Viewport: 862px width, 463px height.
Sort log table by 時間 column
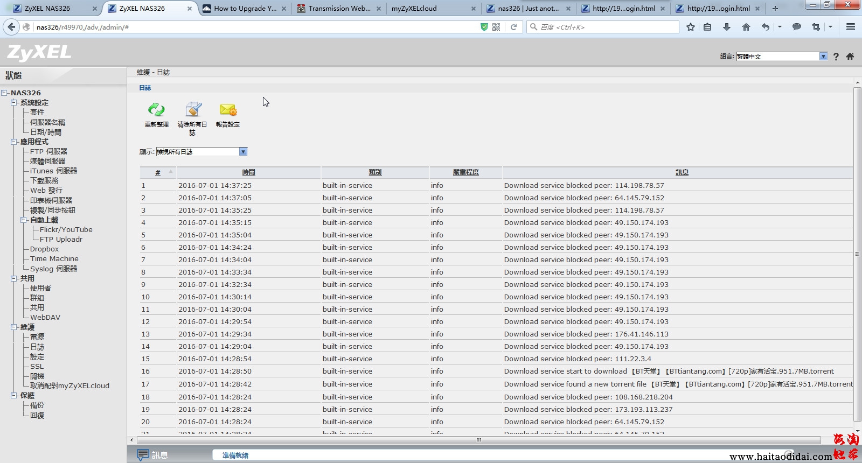tap(248, 172)
